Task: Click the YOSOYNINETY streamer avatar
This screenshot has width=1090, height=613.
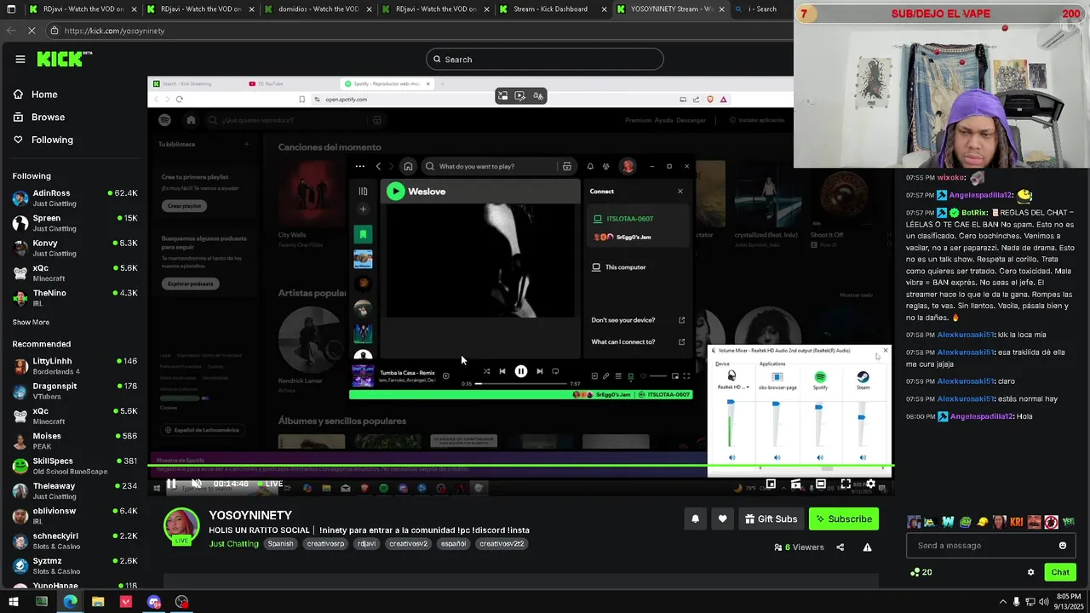Action: coord(181,526)
